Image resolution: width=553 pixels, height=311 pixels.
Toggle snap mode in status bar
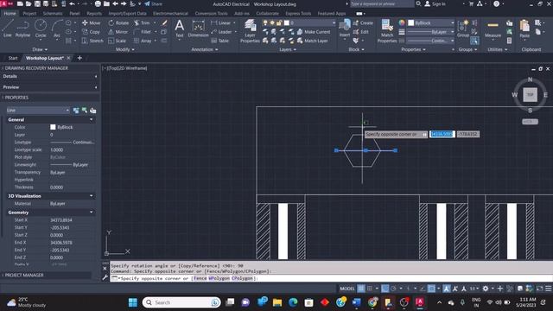click(x=370, y=289)
